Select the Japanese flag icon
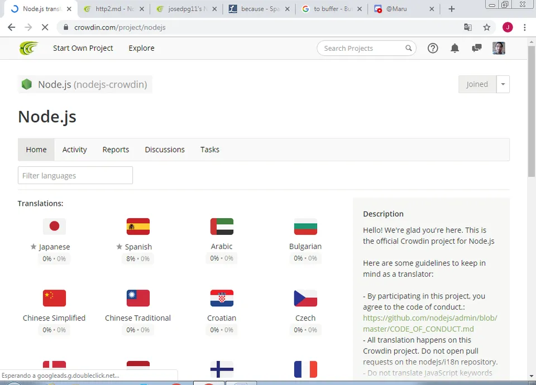This screenshot has width=536, height=385. (x=54, y=226)
